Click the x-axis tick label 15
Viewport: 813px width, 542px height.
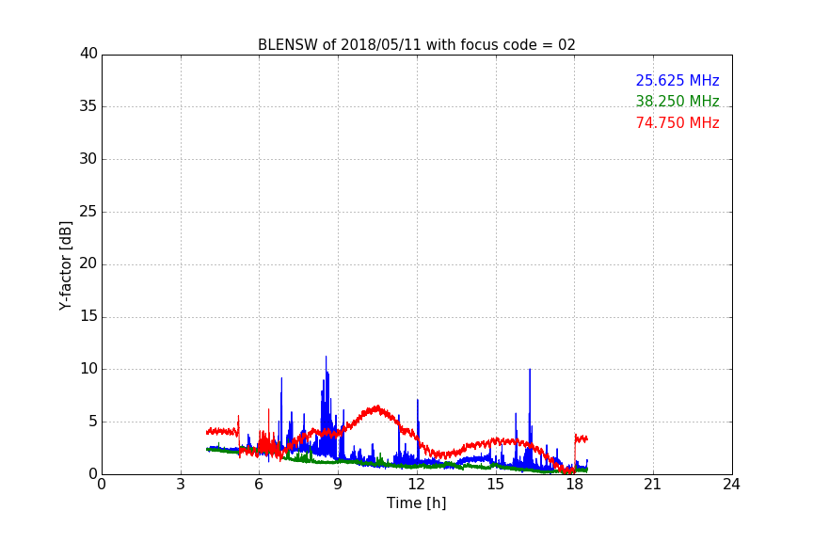[496, 485]
